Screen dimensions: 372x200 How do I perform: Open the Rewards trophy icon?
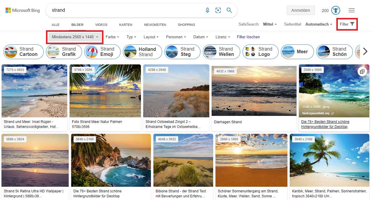point(335,10)
